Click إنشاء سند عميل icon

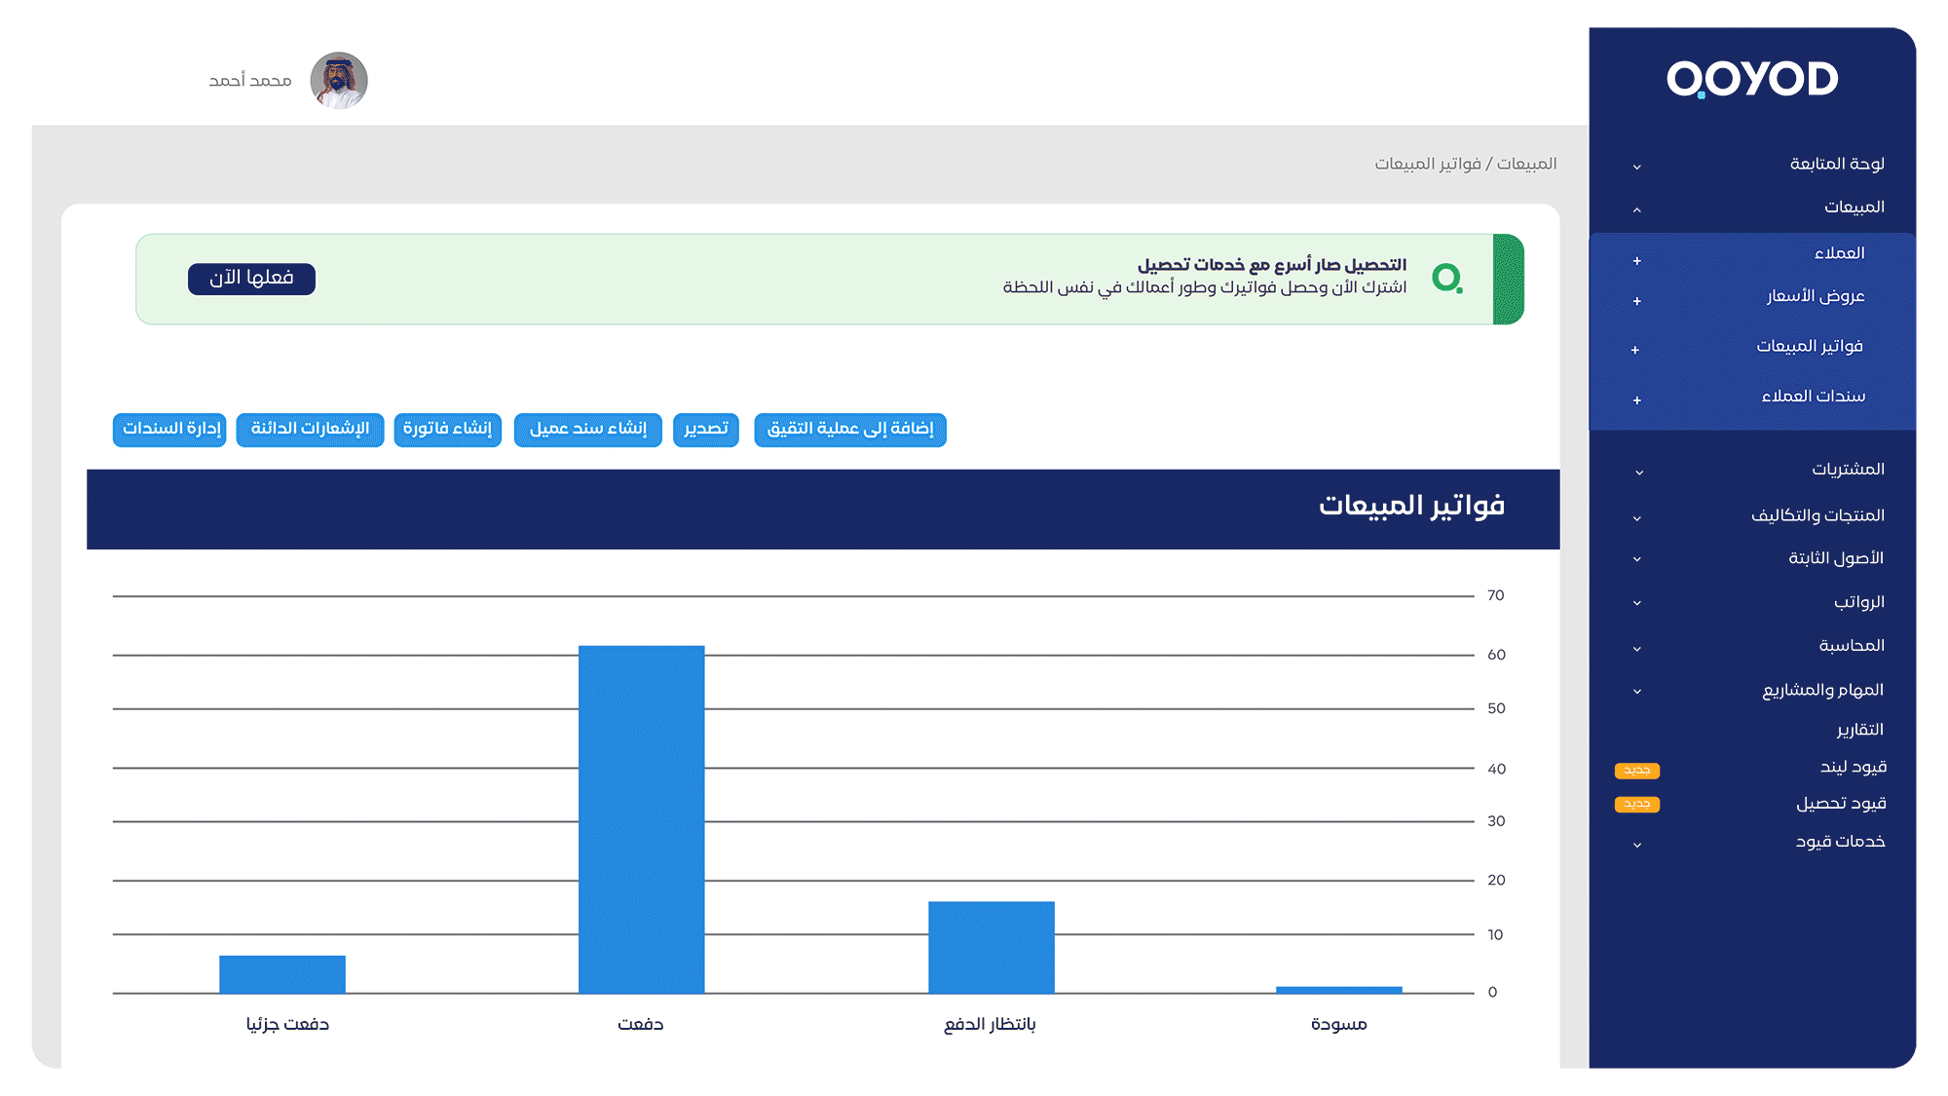(x=588, y=429)
